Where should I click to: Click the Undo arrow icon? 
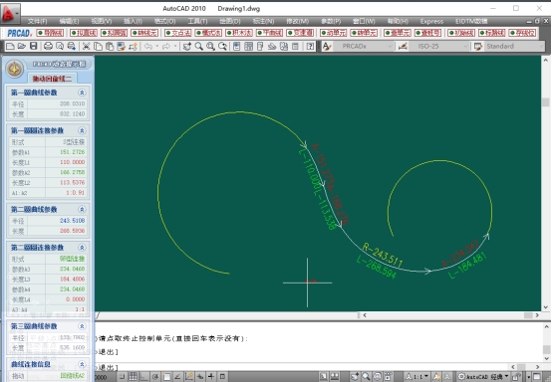pyautogui.click(x=148, y=46)
